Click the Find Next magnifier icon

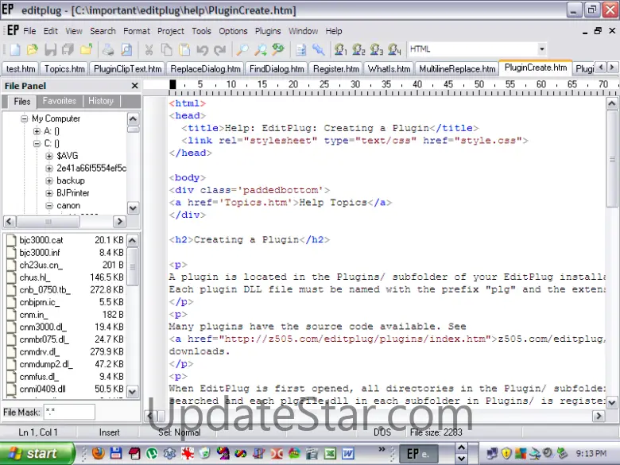tap(260, 49)
